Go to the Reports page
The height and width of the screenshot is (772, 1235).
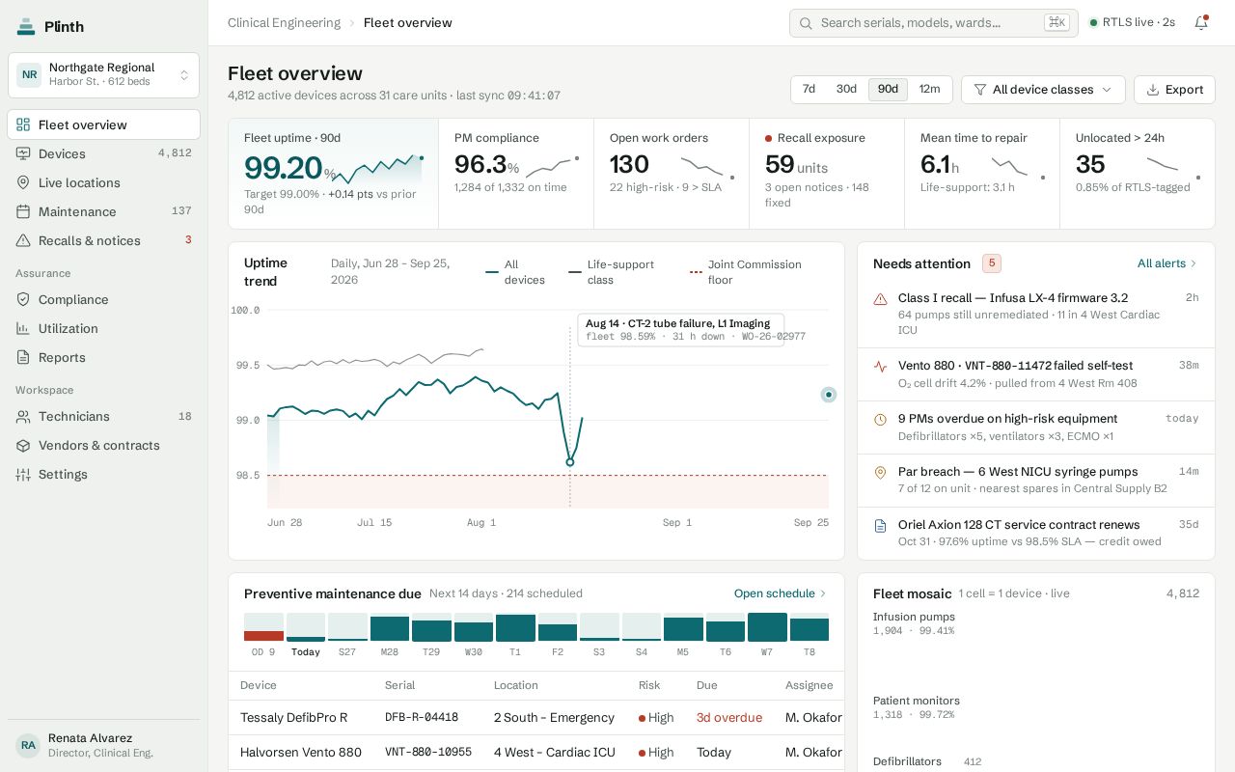104,358
